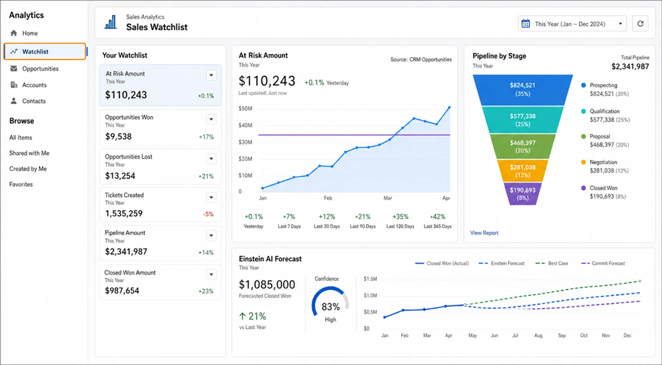This screenshot has width=662, height=365.
Task: Click the green up arrow beside 21%
Action: pyautogui.click(x=242, y=316)
